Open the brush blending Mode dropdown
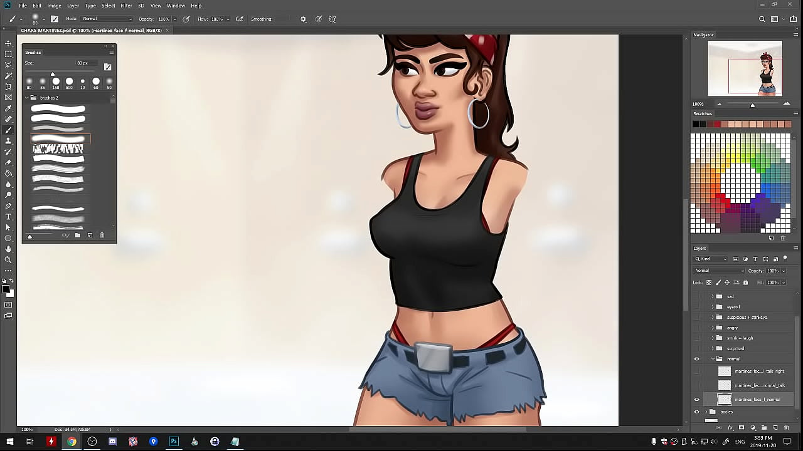Viewport: 803px width, 451px height. coord(107,19)
